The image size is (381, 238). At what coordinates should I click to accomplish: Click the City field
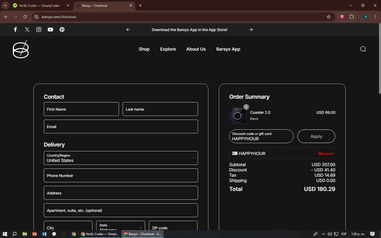[x=68, y=226]
